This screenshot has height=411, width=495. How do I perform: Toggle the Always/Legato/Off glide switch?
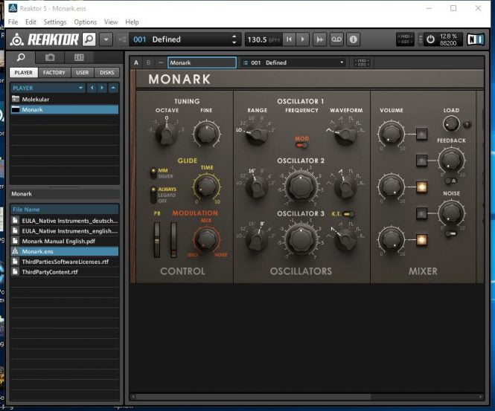(x=153, y=195)
